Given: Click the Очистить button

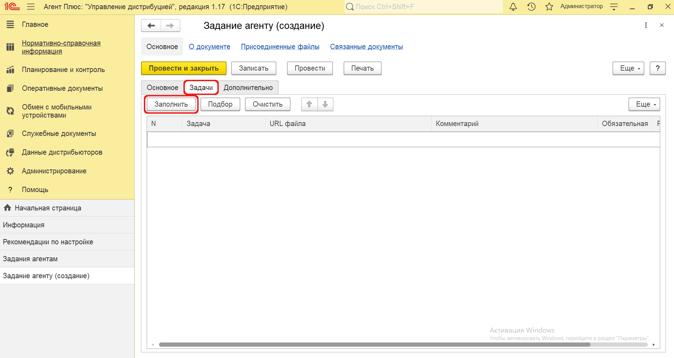Looking at the screenshot, I should click(268, 104).
